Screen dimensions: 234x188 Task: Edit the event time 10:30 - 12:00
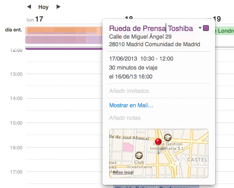coord(157,59)
